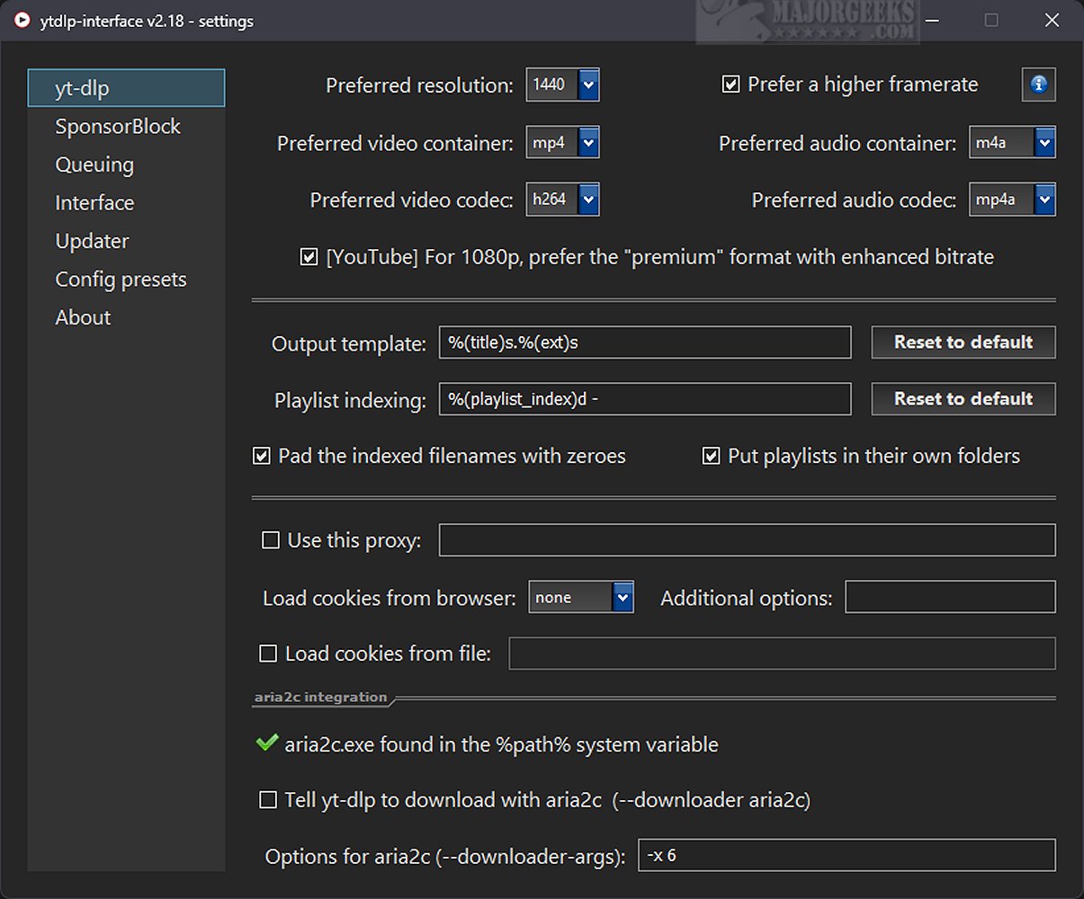This screenshot has height=899, width=1084.
Task: Click the green aria2c found checkmark icon
Action: click(x=267, y=743)
